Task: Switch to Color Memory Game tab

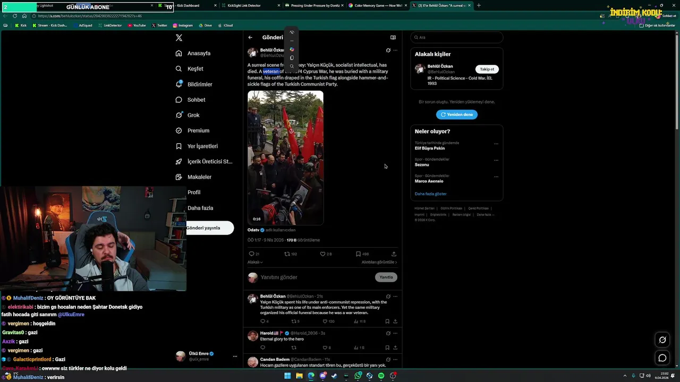Action: pyautogui.click(x=378, y=5)
